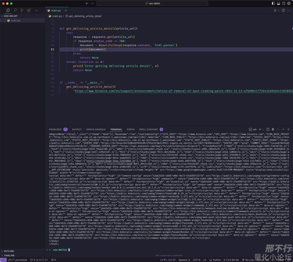Open the Binance announcement URL link in code

coord(183,91)
